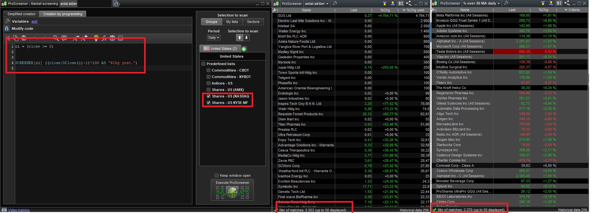Click the antal aktier tab in the ProScreener editor title bar

(x=69, y=4)
